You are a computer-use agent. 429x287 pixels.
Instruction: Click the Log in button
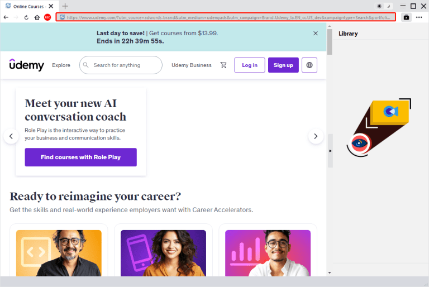point(250,65)
